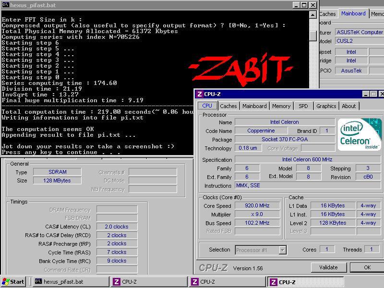This screenshot has width=384, height=288.
Task: Click the Socket 370 FC-PGA package value
Action: click(285, 139)
